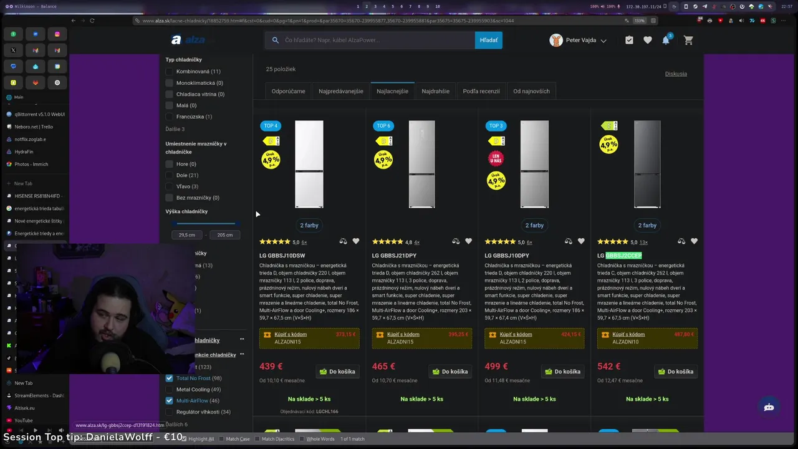Add LG GBBSJ2CCEP to favourites
Image resolution: width=798 pixels, height=449 pixels.
tap(694, 241)
